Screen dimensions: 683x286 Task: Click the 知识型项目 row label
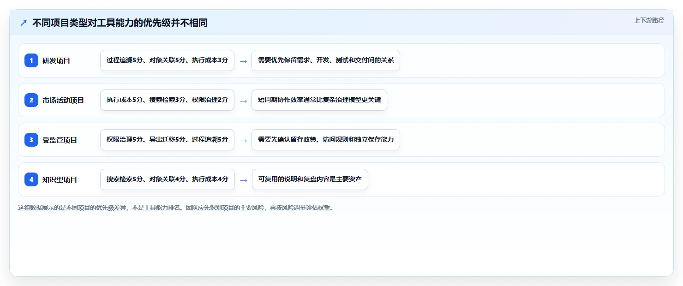click(60, 179)
